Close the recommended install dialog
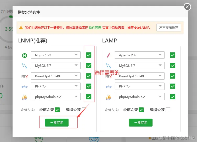 pyautogui.click(x=187, y=7)
